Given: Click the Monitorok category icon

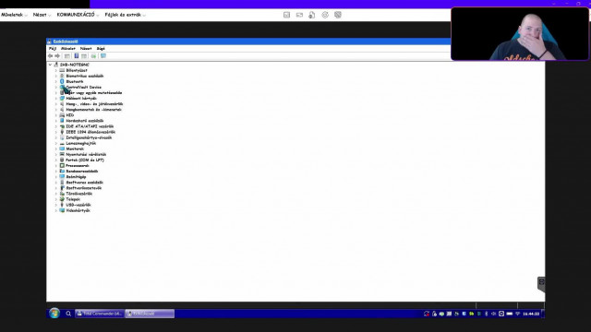Looking at the screenshot, I should 62,148.
